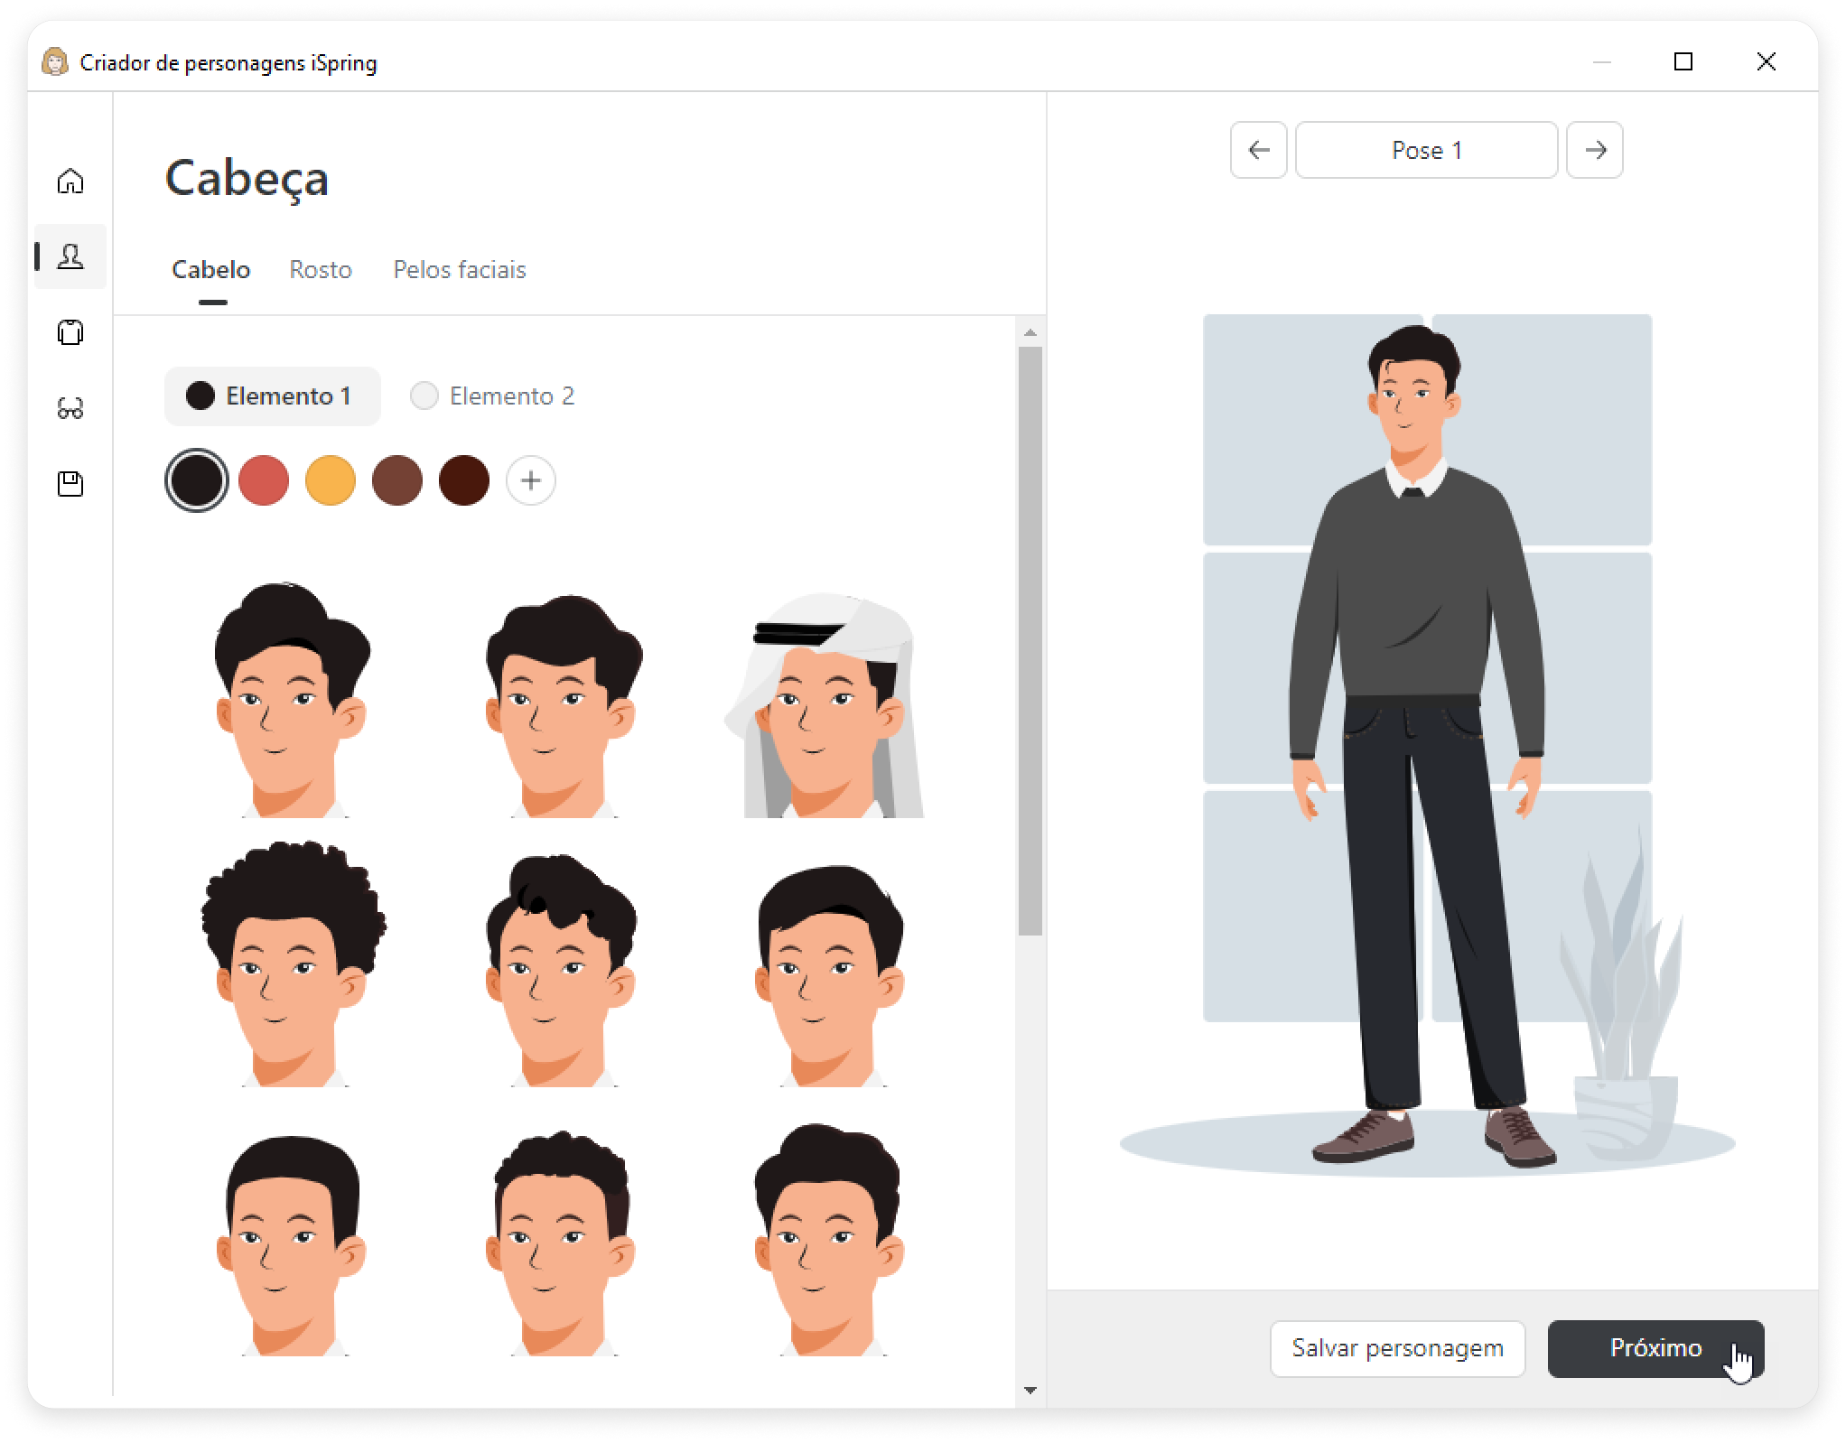Open the clothing sidebar icon
1846x1443 pixels.
point(70,332)
